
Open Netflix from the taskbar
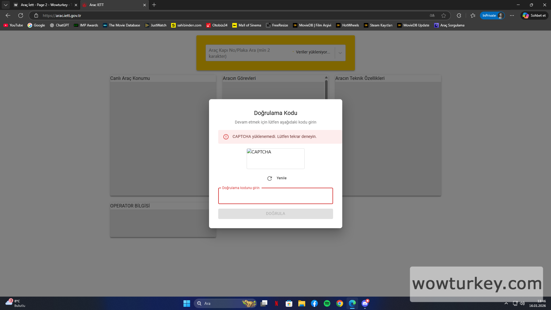(x=276, y=303)
